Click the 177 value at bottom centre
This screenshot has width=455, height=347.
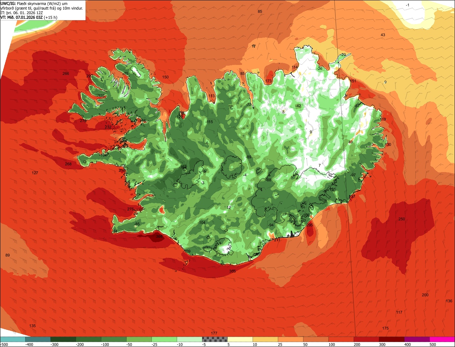point(214,333)
